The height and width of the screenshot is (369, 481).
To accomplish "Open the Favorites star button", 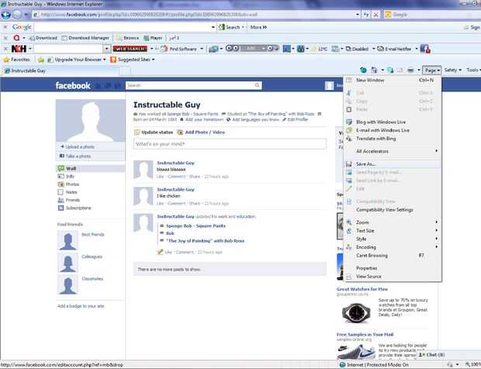I will (17, 60).
